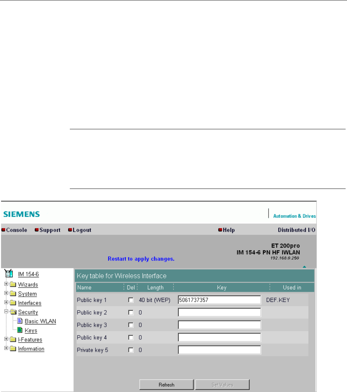Viewport: 347px width, 392px height.
Task: Click the Set Values button
Action: 223,384
